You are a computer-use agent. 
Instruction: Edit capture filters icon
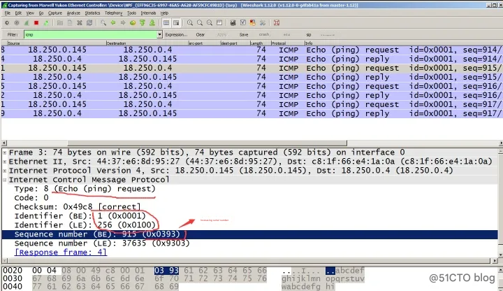tap(233, 23)
